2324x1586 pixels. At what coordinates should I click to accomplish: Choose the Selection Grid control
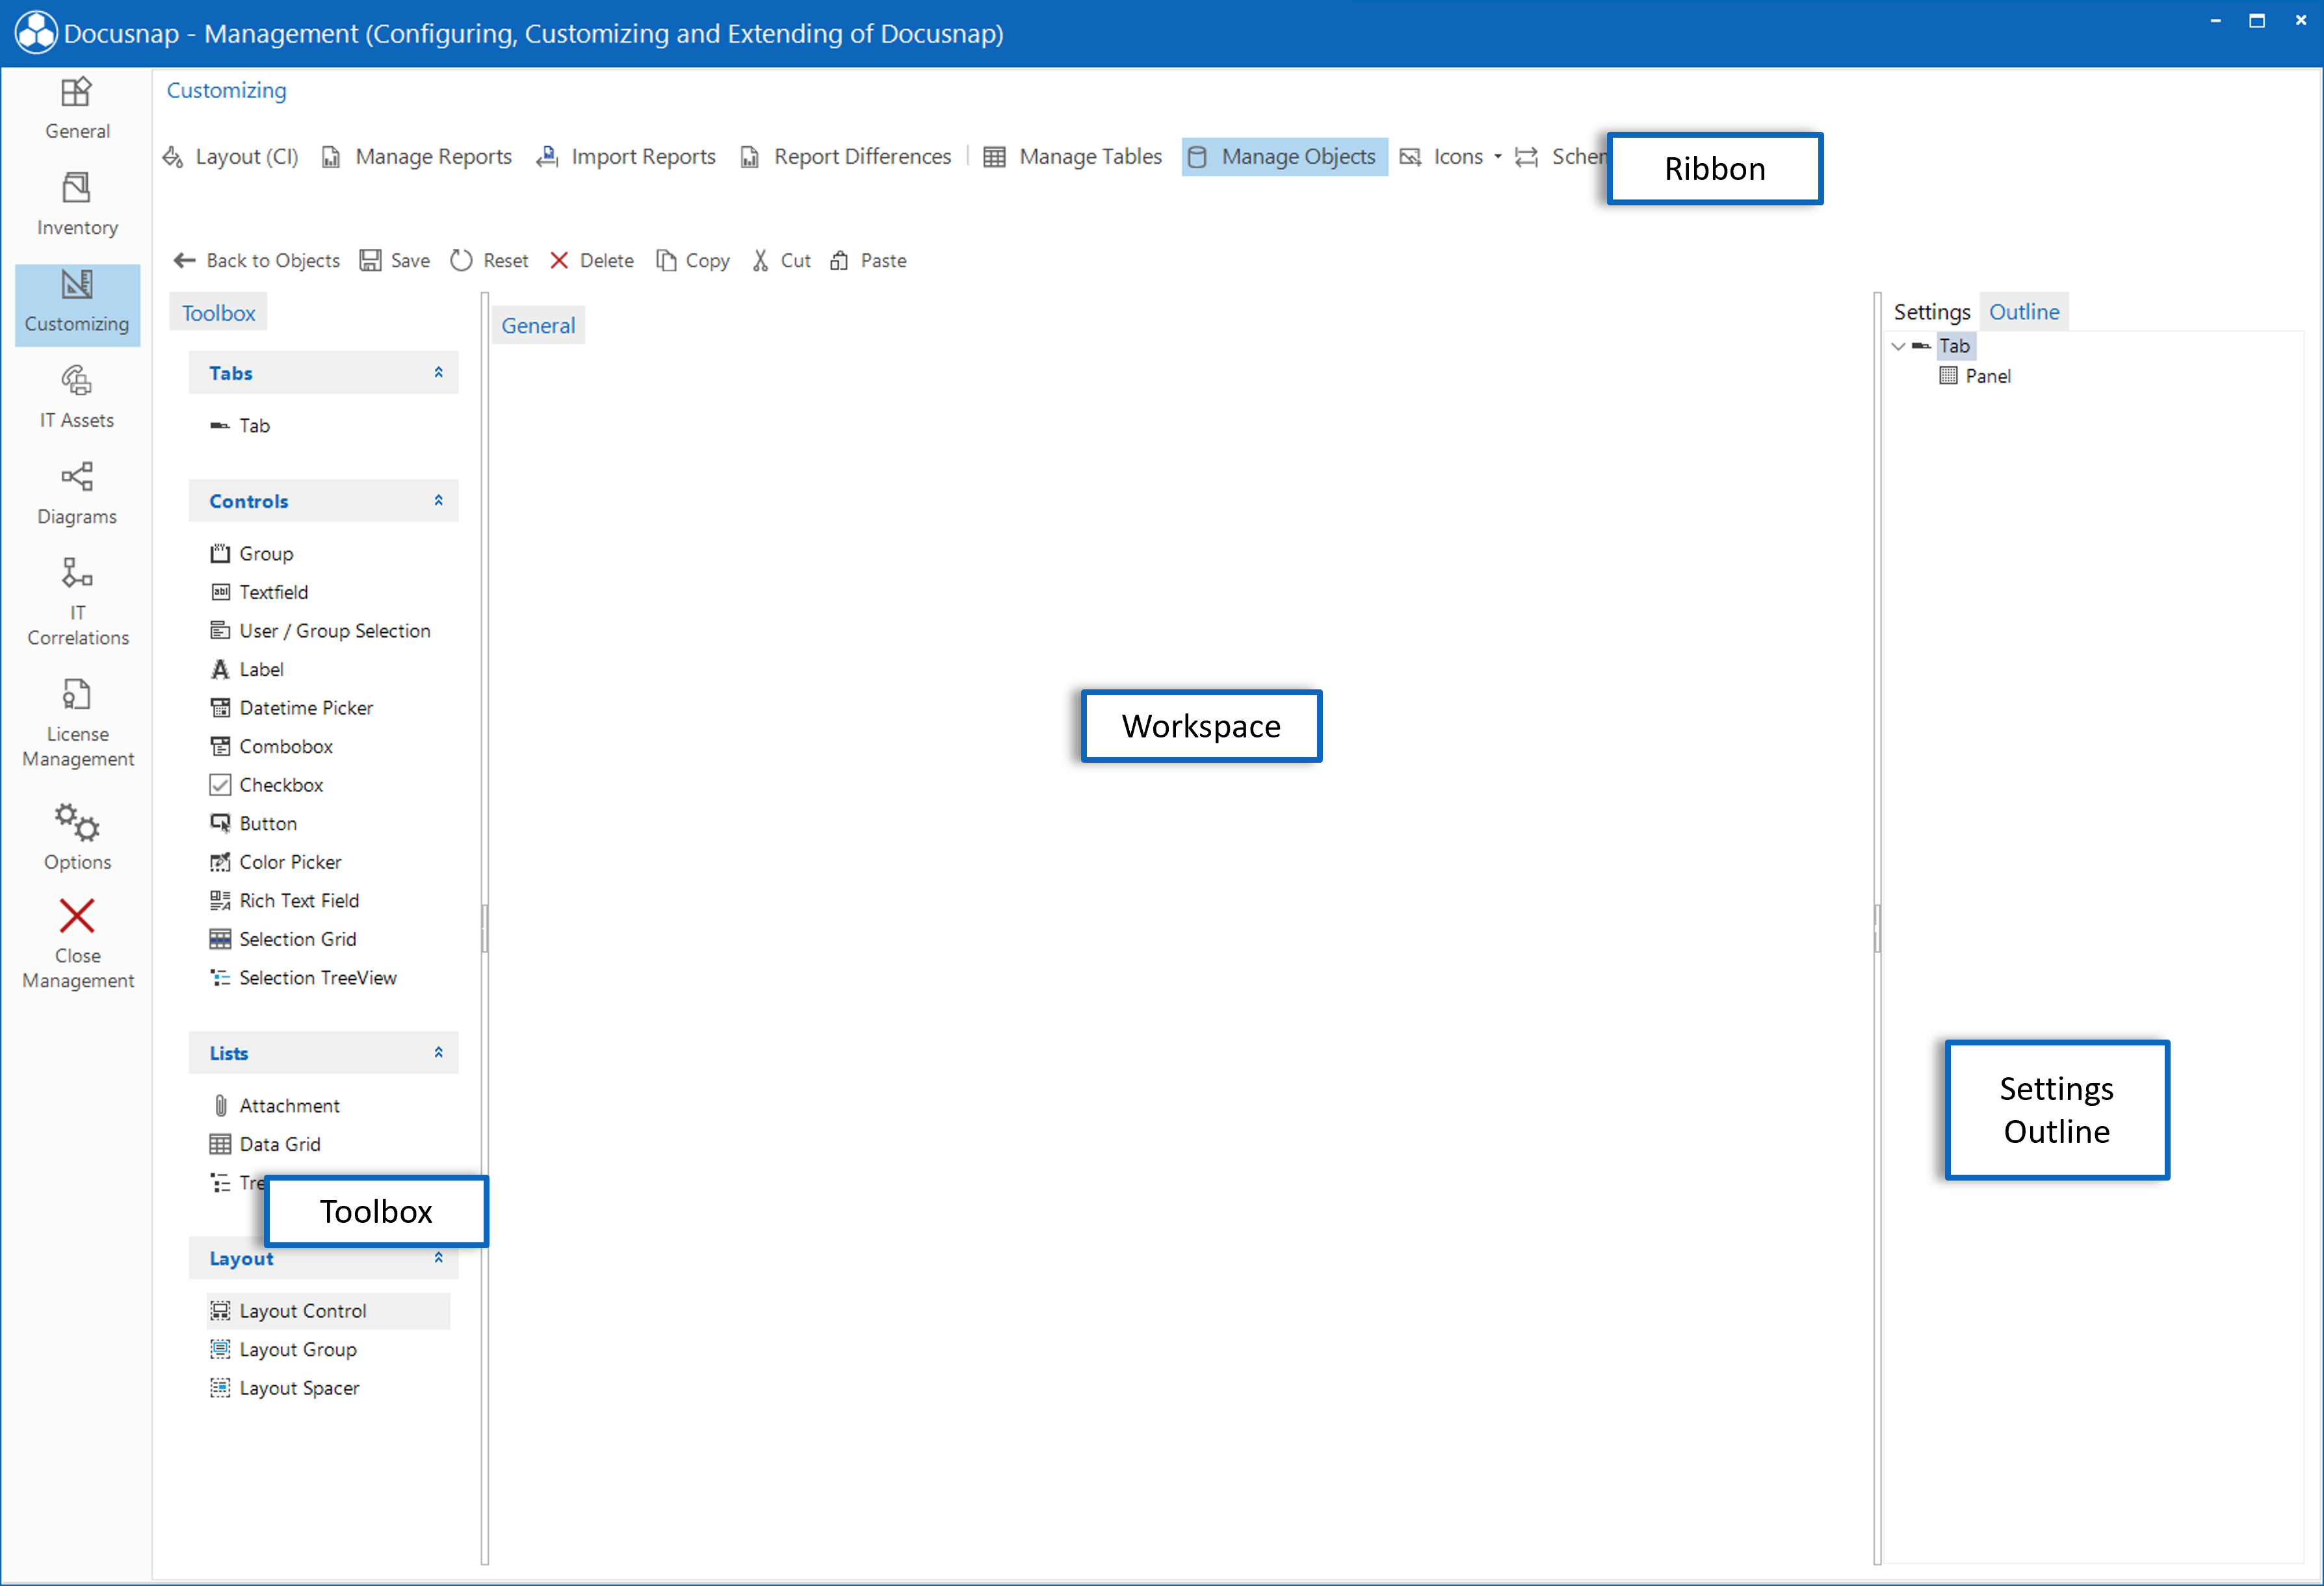click(284, 940)
